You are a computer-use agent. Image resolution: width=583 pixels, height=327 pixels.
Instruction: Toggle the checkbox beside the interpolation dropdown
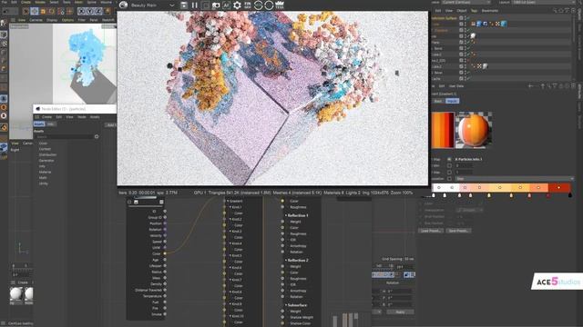[x=449, y=179]
